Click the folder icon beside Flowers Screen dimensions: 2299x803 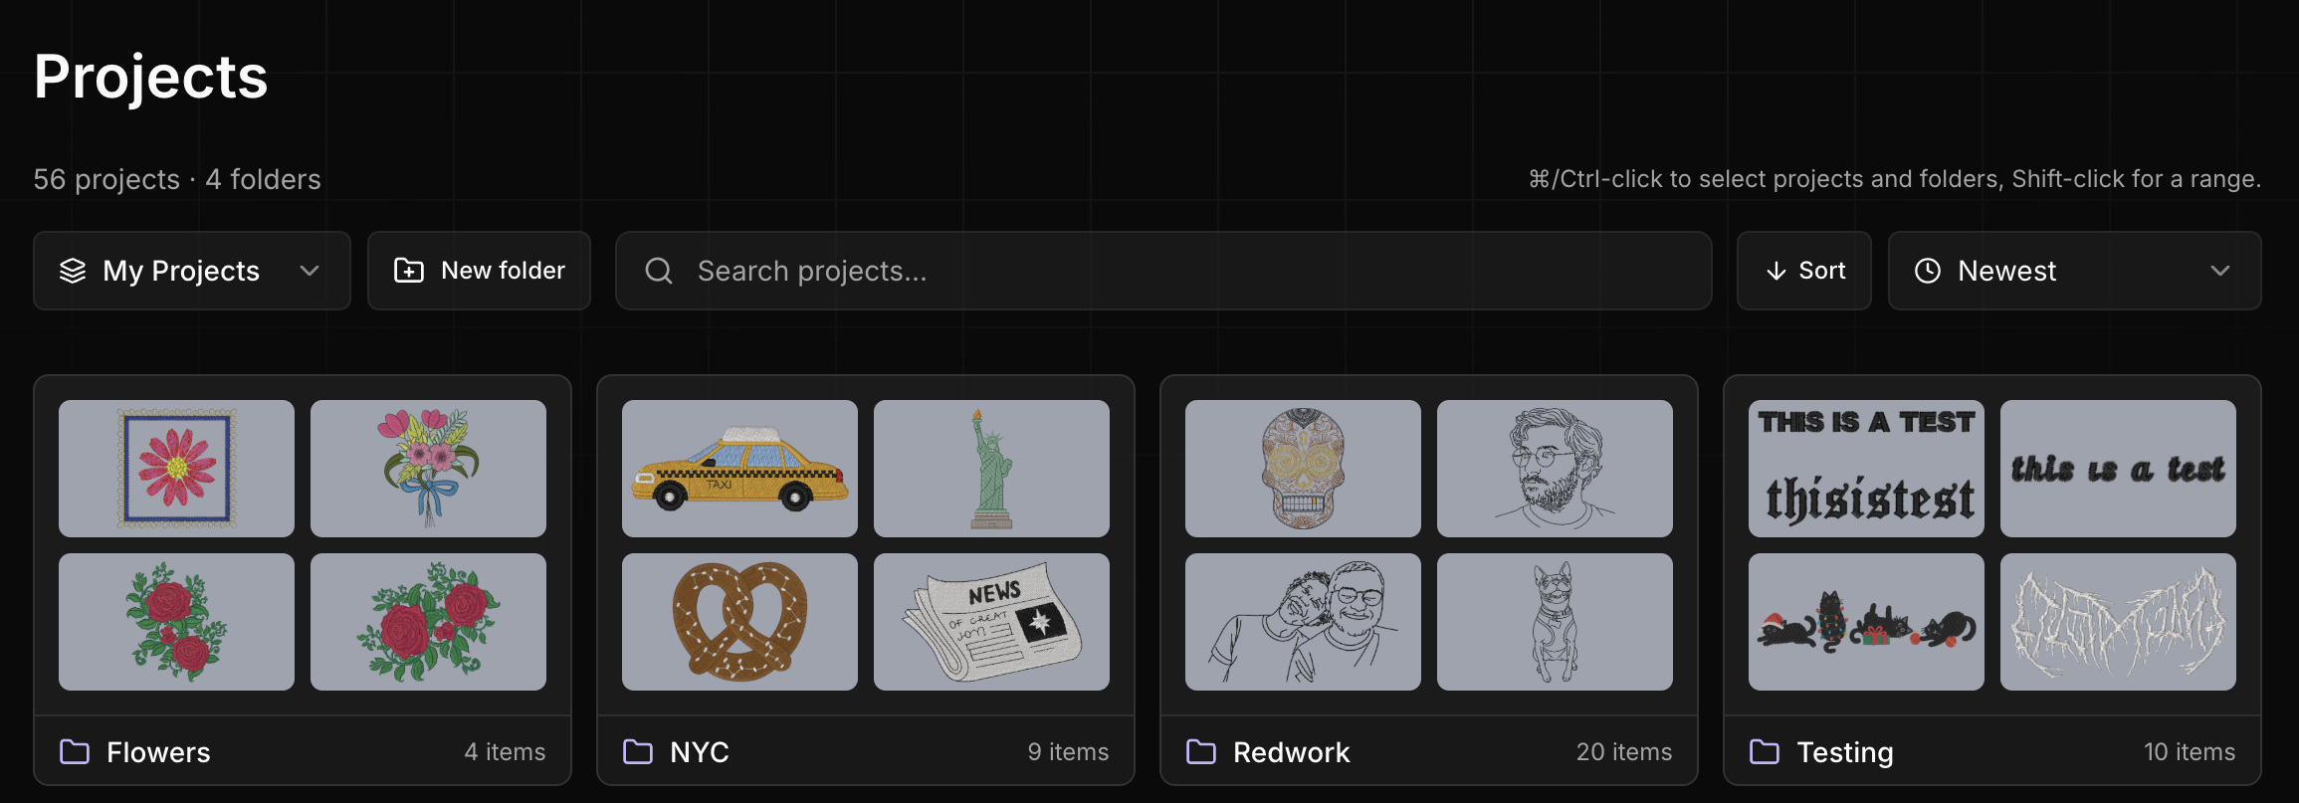pyautogui.click(x=75, y=751)
